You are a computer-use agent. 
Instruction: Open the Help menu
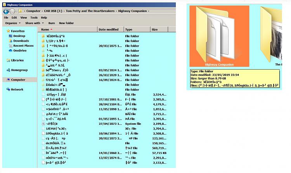[44, 17]
